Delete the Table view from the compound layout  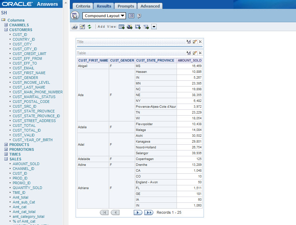(x=200, y=53)
